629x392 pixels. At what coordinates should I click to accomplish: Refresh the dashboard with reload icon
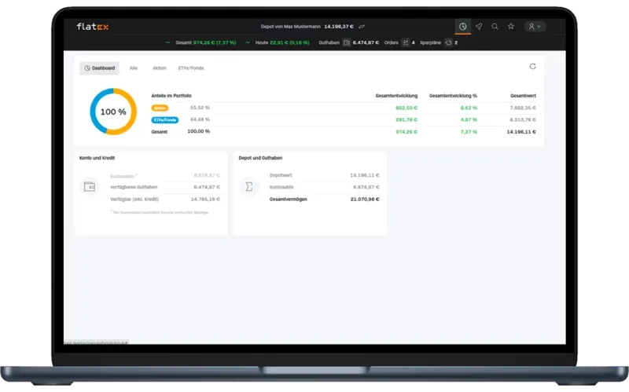(532, 67)
